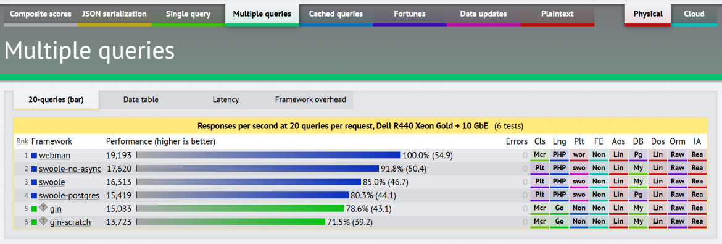Viewport: 722px width, 244px height.
Task: Click the Raw ORM tag for swoole-postgres
Action: point(678,196)
